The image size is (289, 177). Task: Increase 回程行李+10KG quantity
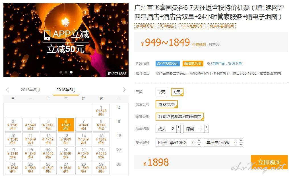(x=199, y=141)
